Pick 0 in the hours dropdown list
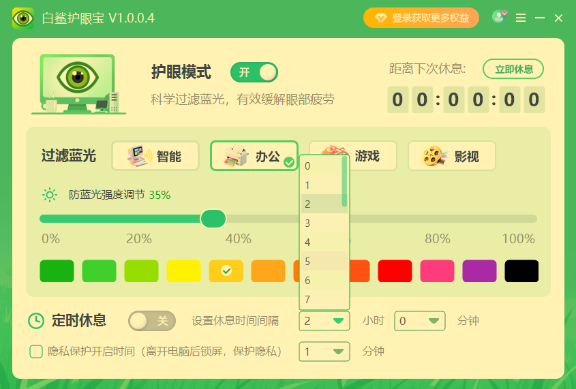 322,166
